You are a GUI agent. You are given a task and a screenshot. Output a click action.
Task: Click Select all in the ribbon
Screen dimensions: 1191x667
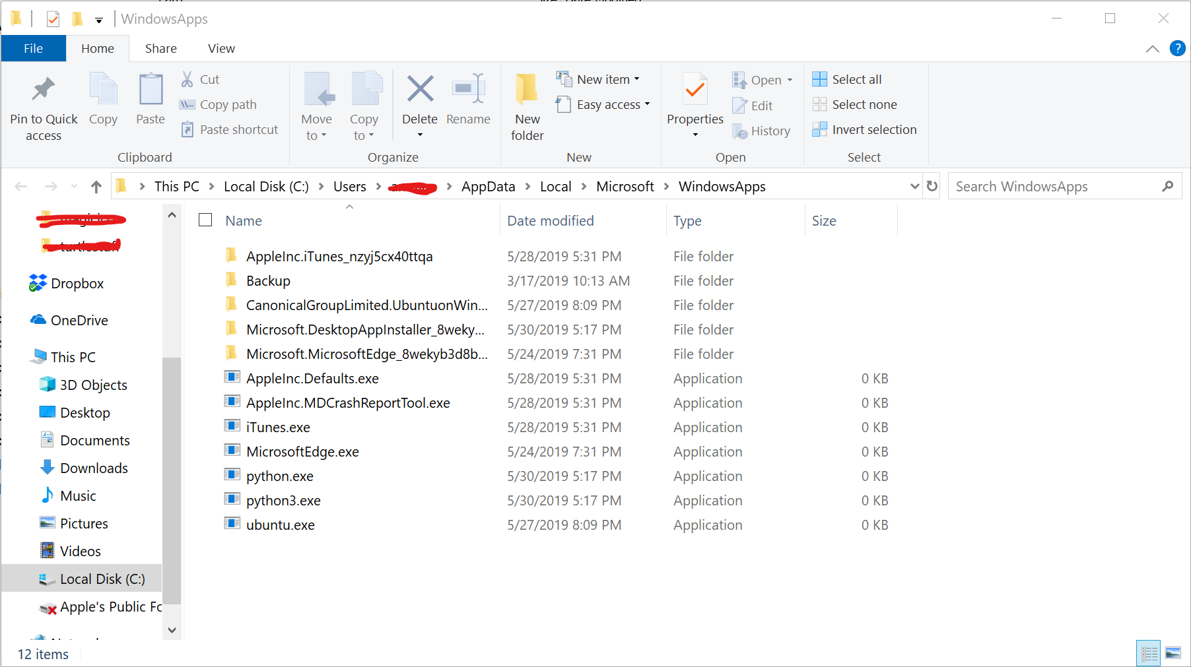[856, 79]
